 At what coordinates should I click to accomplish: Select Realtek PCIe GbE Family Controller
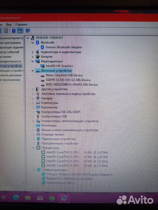tap(69, 179)
